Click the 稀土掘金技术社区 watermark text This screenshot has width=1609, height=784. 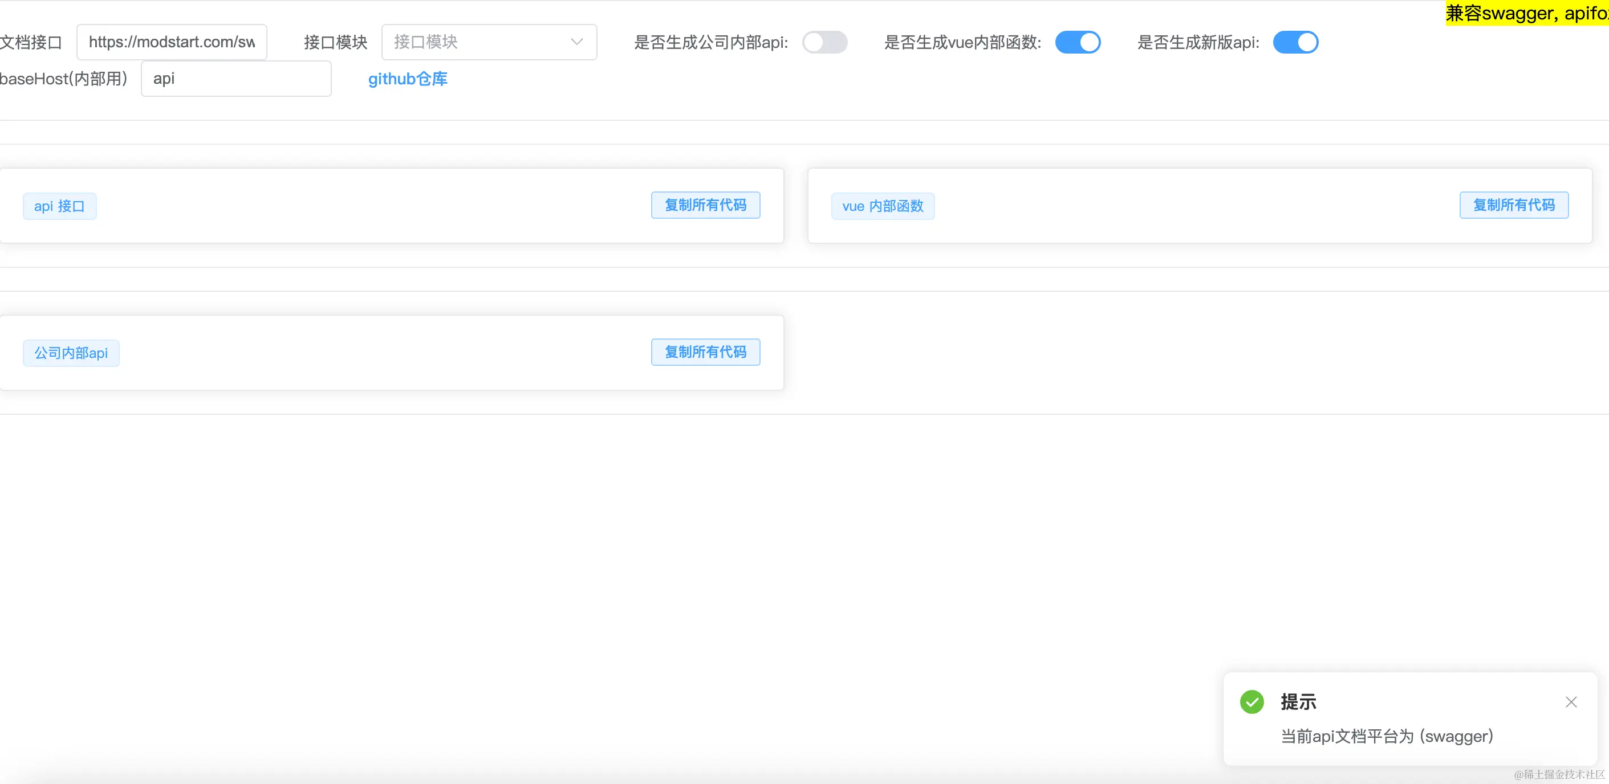click(1559, 775)
